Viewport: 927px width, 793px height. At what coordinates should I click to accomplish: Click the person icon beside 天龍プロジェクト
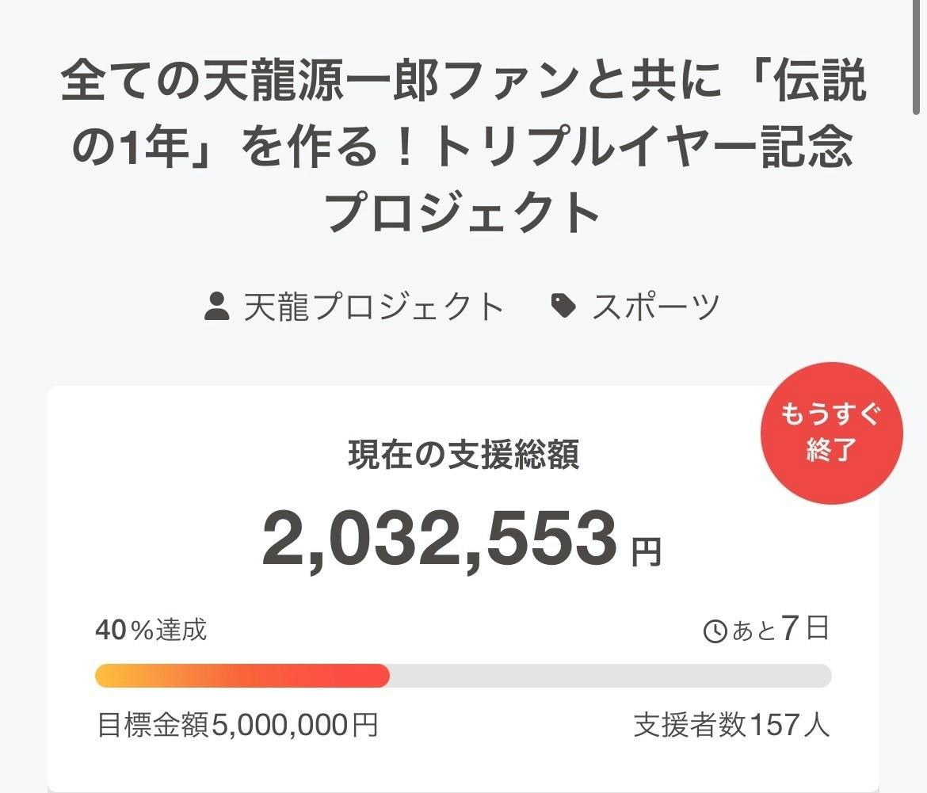click(x=217, y=307)
